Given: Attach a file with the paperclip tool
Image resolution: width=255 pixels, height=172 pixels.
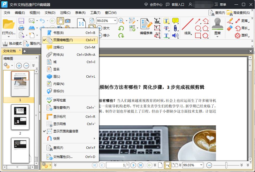Looking at the screenshot, I should point(175,28).
